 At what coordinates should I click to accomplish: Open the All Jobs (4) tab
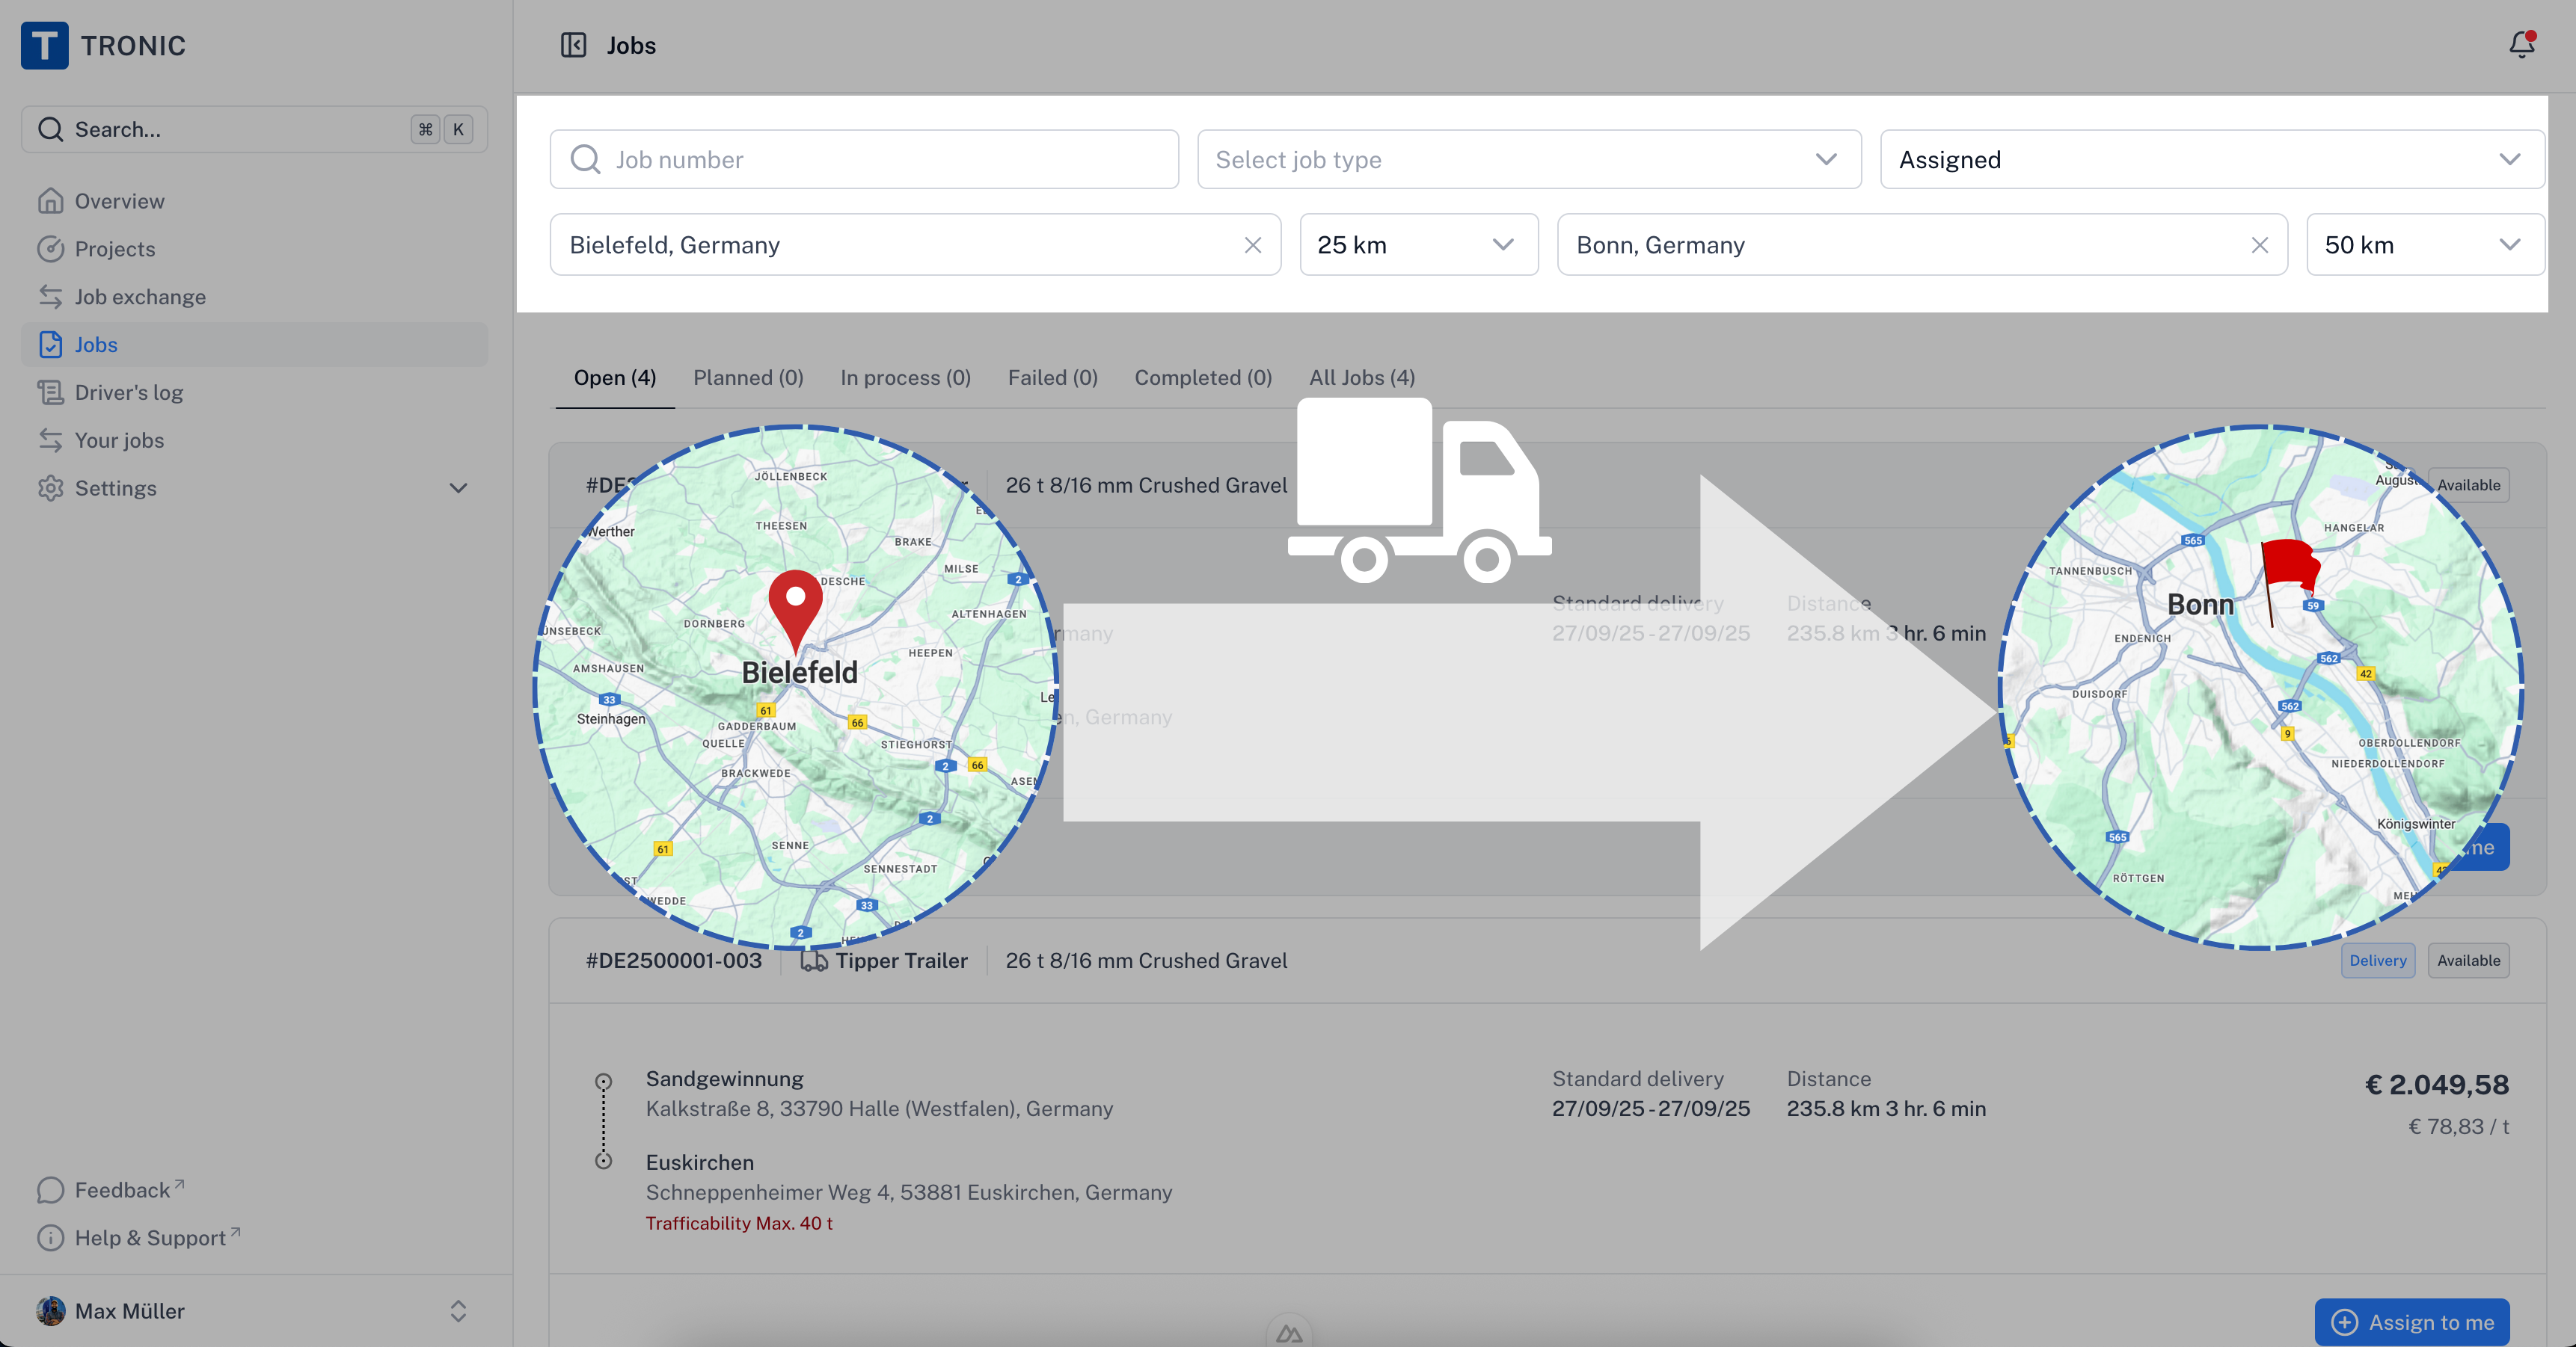tap(1361, 377)
